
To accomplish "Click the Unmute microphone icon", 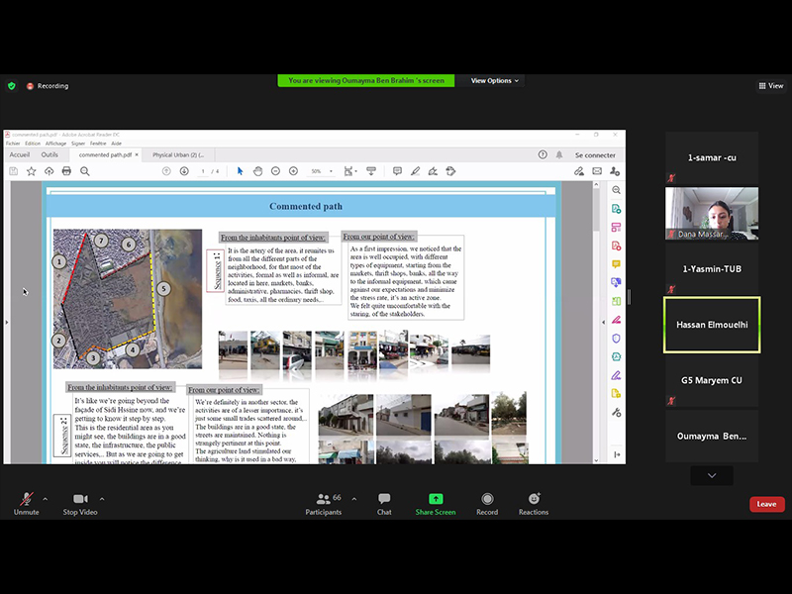I will (x=26, y=499).
